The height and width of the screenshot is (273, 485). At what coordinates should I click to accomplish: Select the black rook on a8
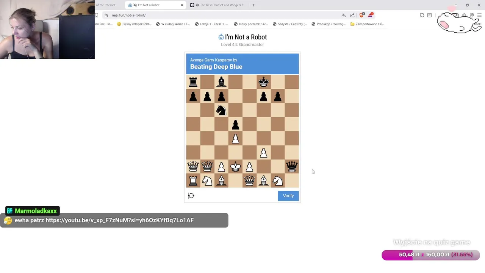(193, 82)
